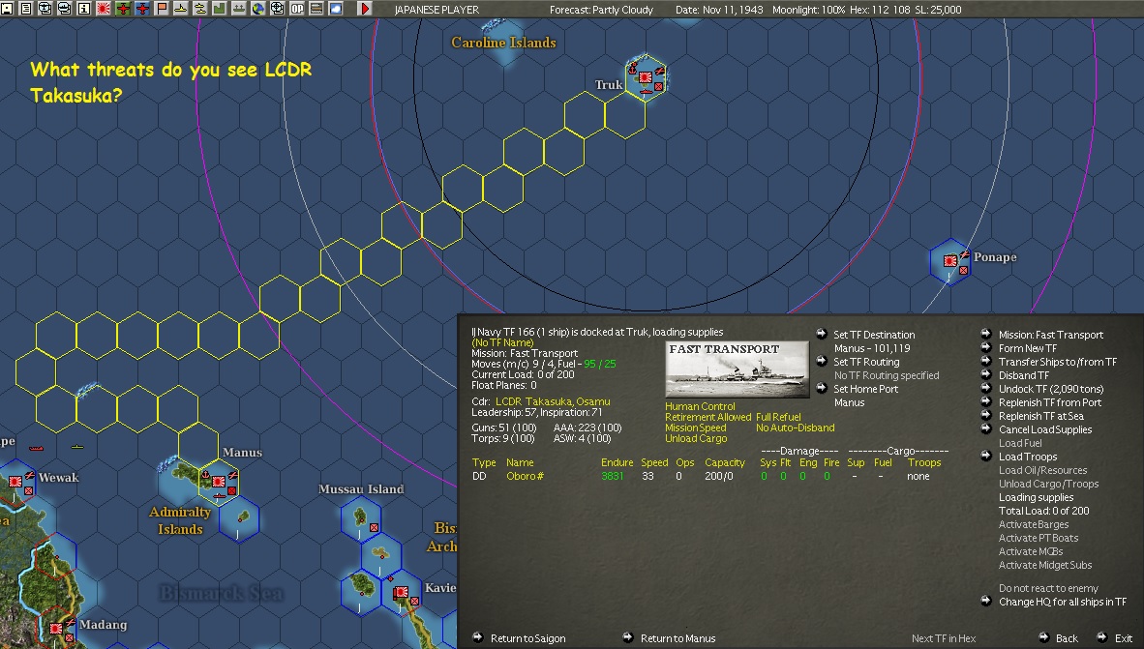The height and width of the screenshot is (649, 1144).
Task: Click the Speed column header
Action: point(654,462)
